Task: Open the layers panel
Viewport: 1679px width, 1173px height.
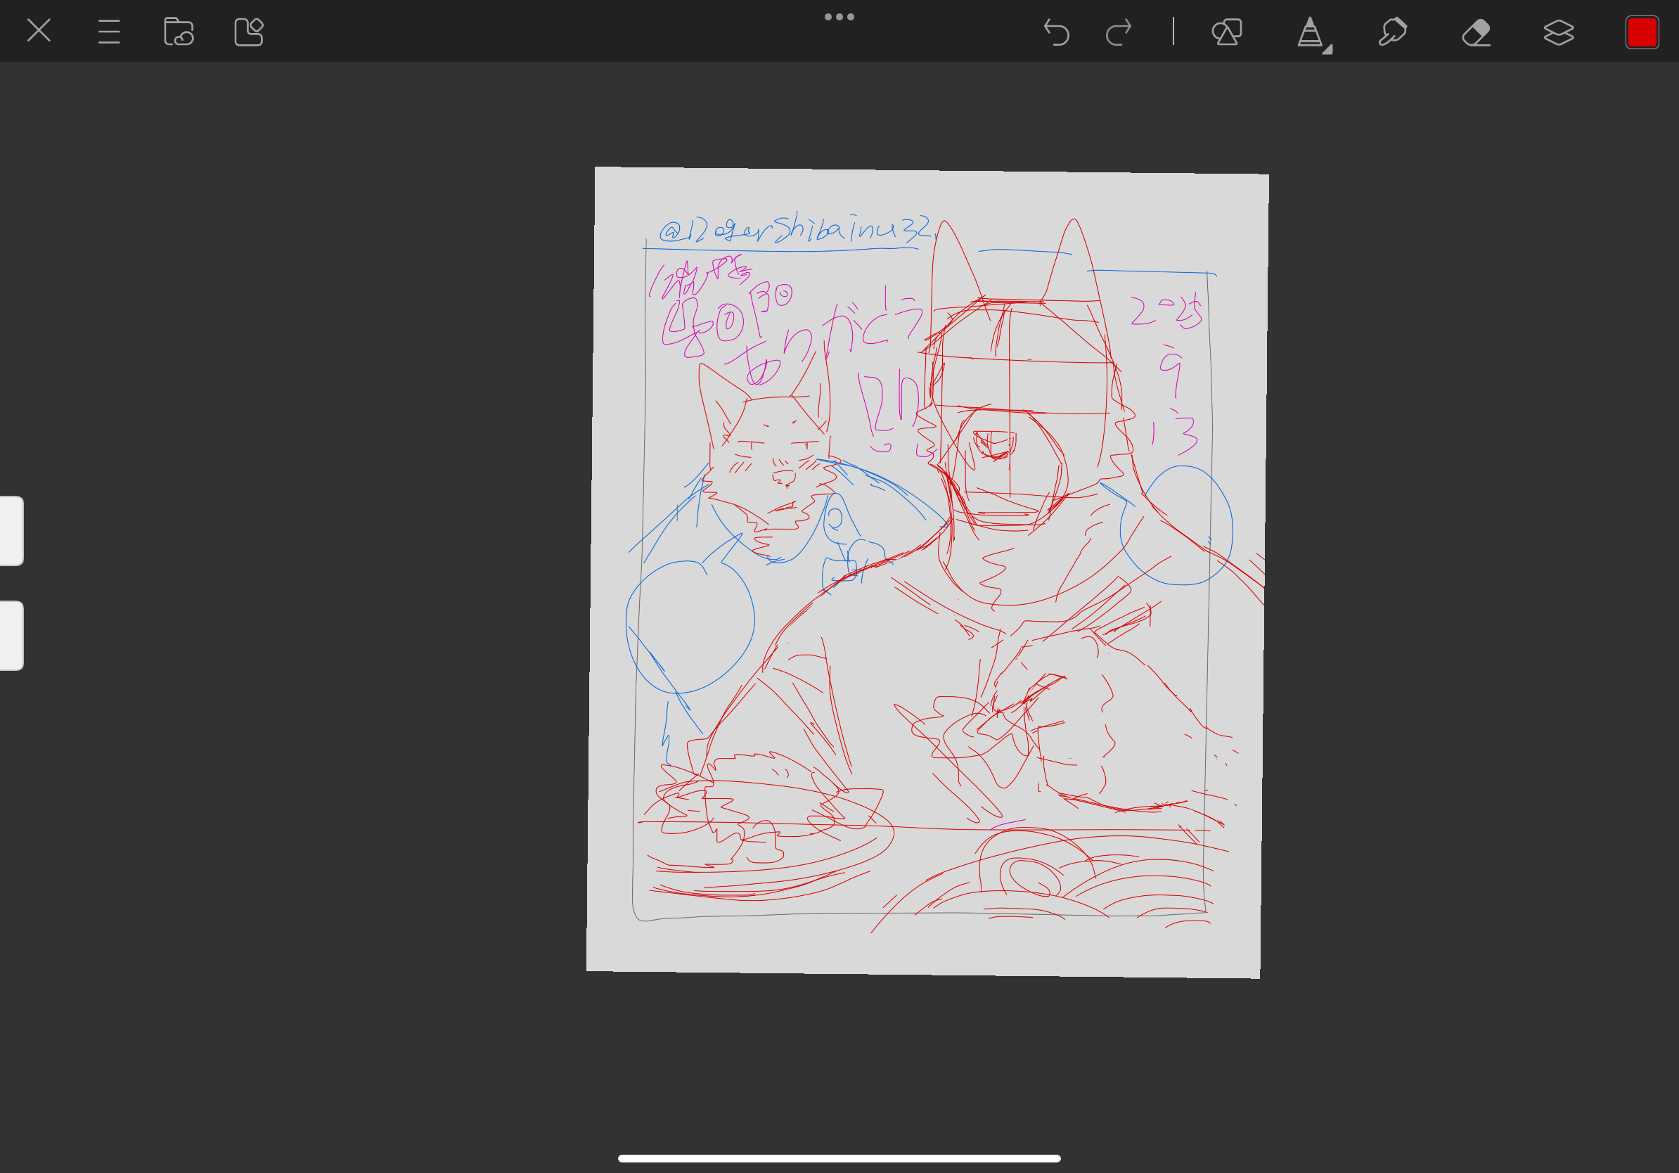Action: [x=1558, y=32]
